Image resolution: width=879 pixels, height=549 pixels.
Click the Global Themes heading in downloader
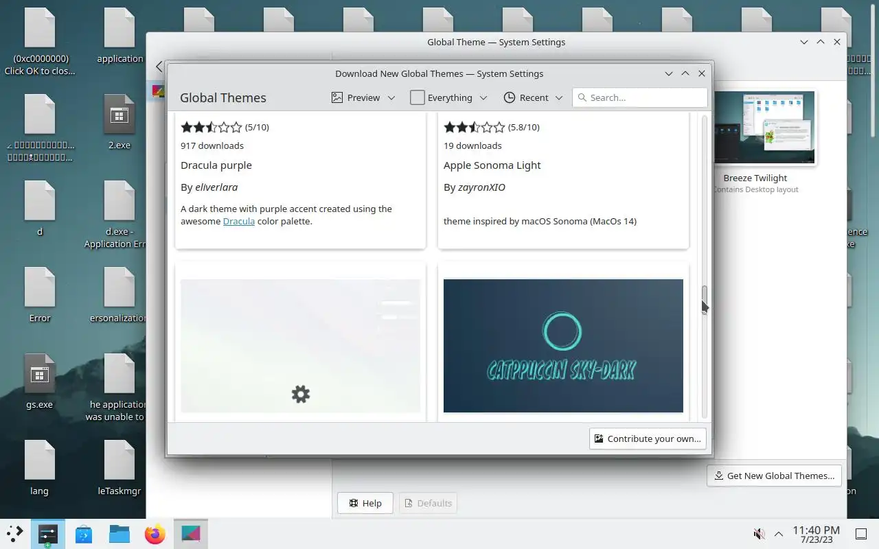coord(223,97)
